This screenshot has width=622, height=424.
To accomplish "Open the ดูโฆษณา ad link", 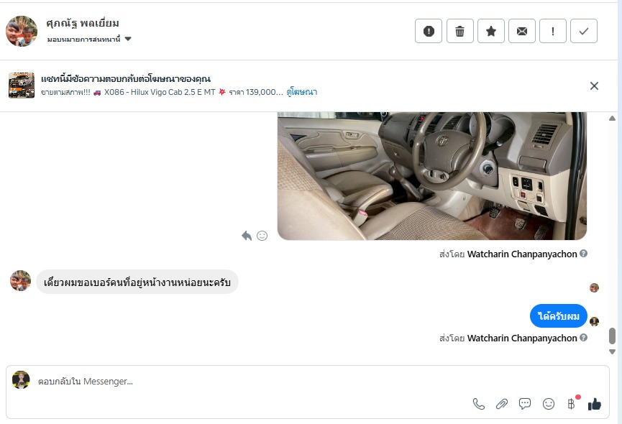I will pos(302,92).
